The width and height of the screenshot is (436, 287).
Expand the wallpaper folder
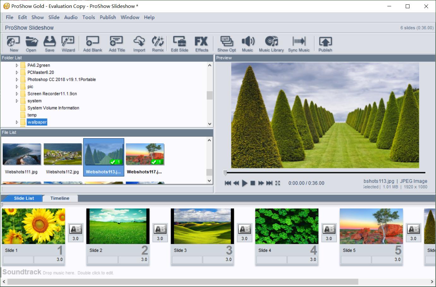[x=17, y=122]
